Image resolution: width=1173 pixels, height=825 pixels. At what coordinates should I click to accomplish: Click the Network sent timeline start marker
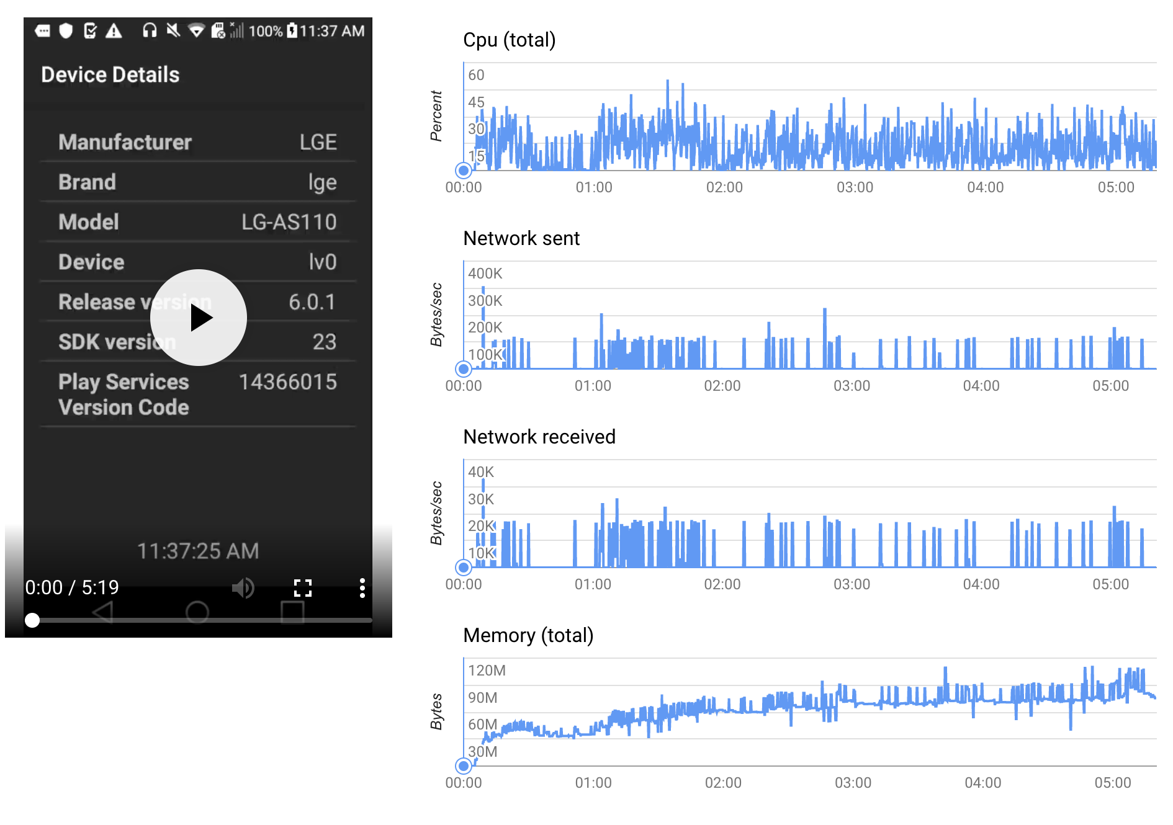tap(464, 369)
